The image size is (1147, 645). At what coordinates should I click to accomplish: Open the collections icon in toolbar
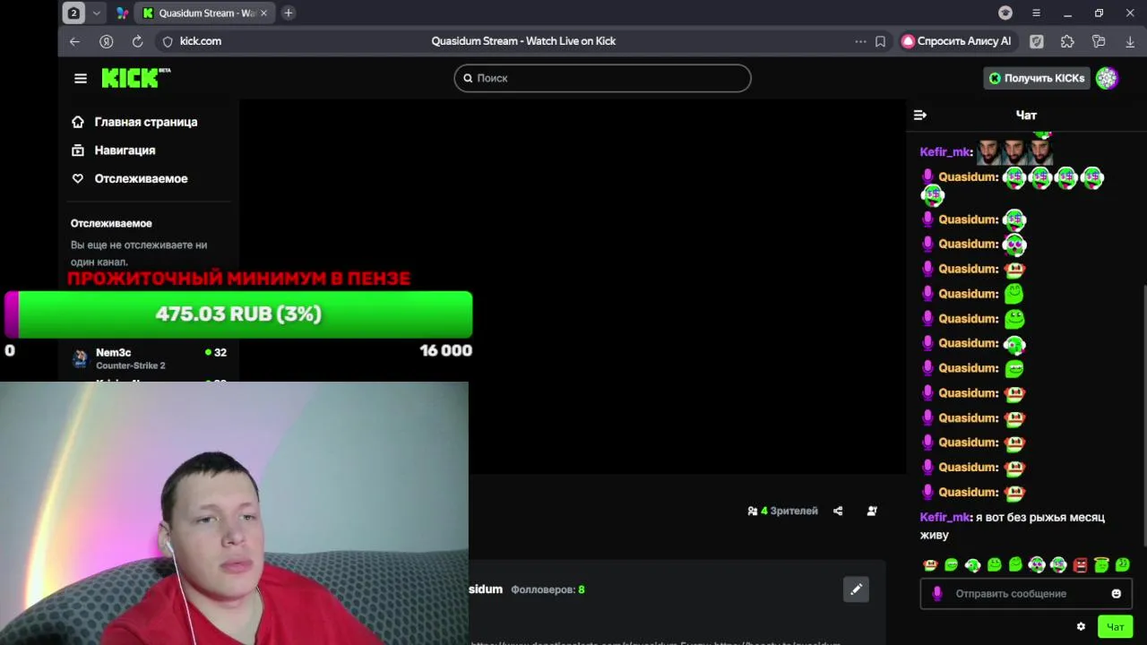click(x=1099, y=41)
